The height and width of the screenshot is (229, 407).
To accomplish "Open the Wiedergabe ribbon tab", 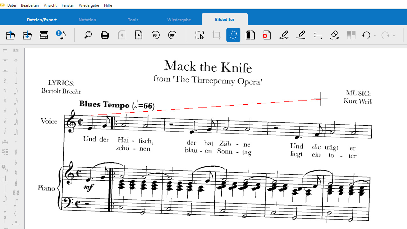I will (179, 20).
